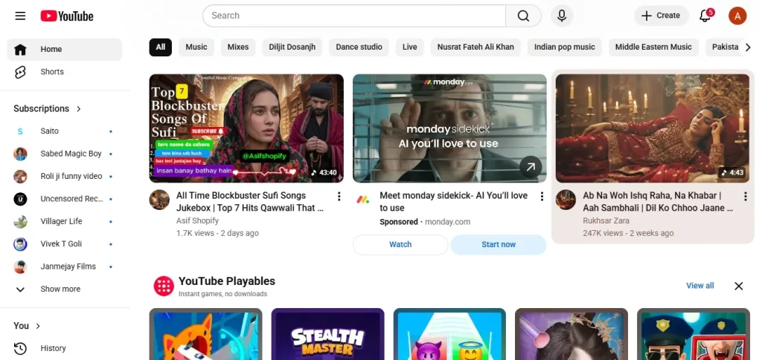Open Asif Shopify channel name link
Image resolution: width=762 pixels, height=360 pixels.
197,221
